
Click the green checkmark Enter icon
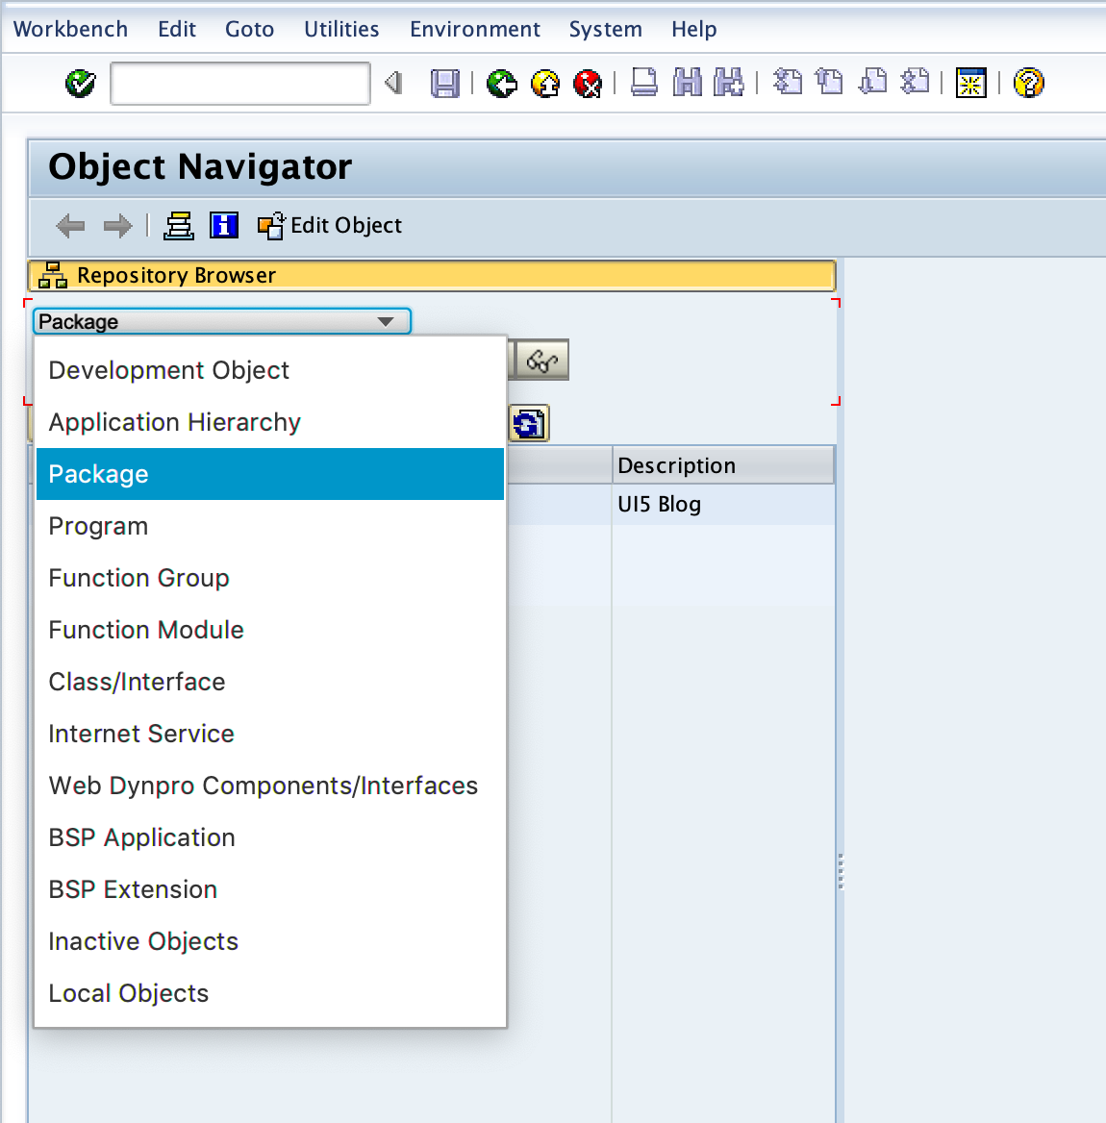[81, 84]
